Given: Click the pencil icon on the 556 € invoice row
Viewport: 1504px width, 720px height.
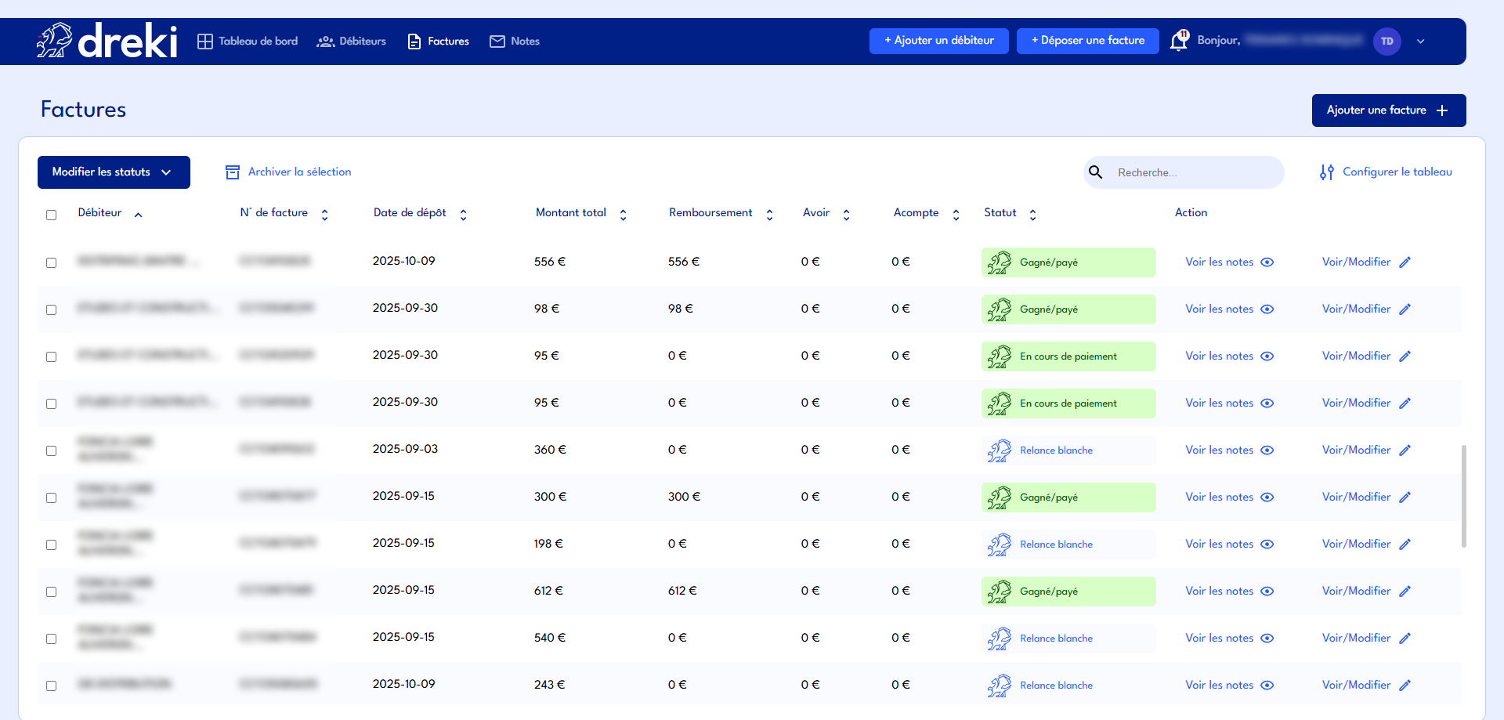Looking at the screenshot, I should [x=1405, y=262].
